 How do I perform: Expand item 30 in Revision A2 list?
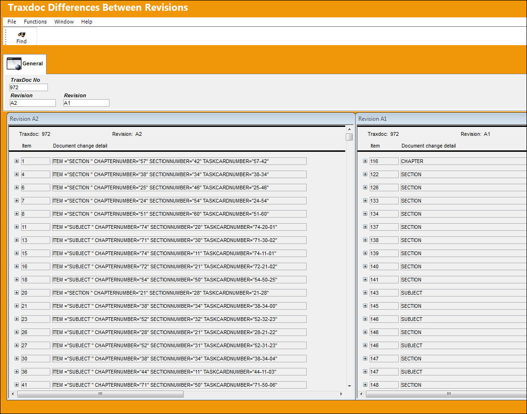16,358
